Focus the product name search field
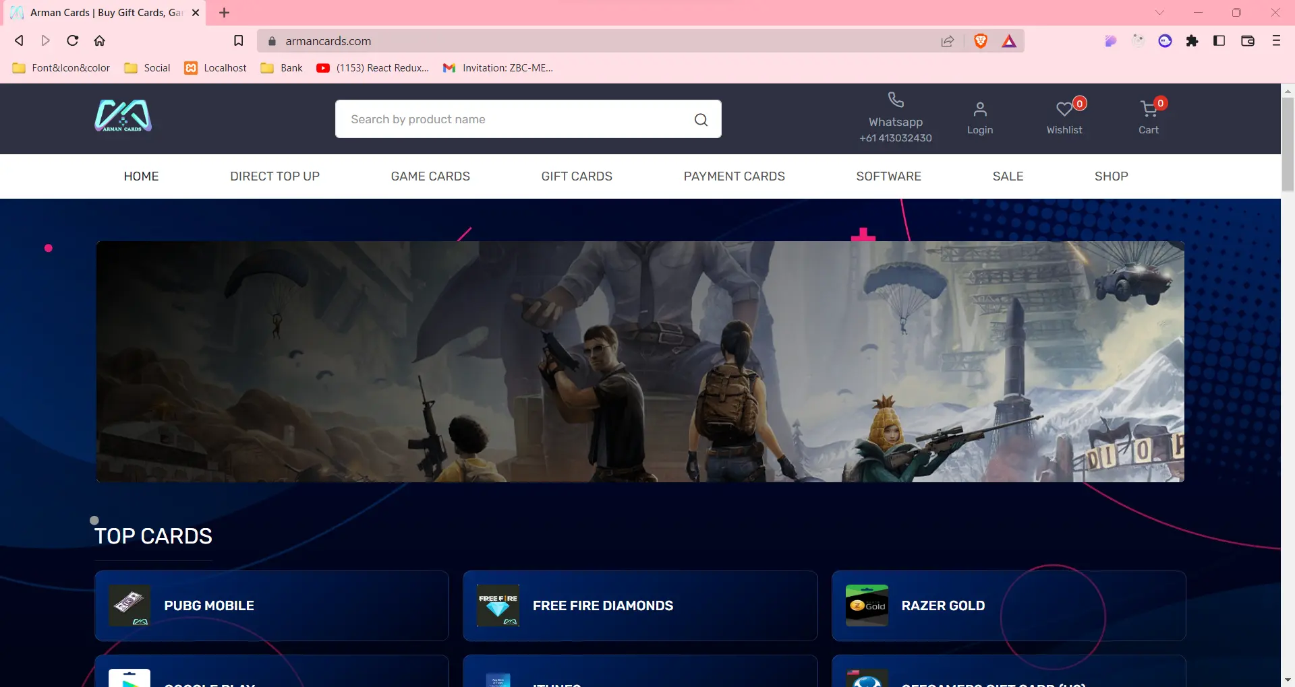The height and width of the screenshot is (687, 1295). point(513,120)
